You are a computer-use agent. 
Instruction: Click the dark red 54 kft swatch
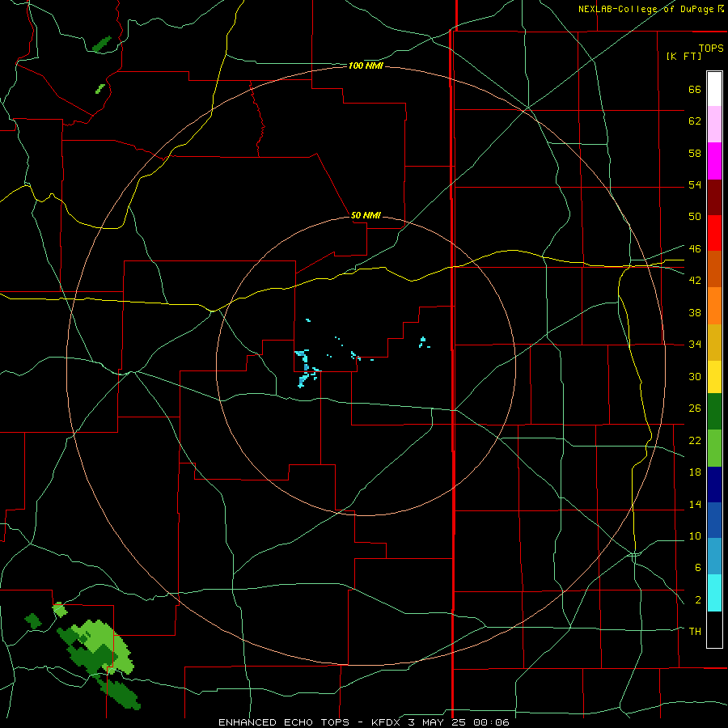[714, 197]
